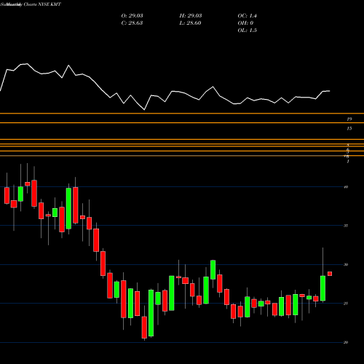Screen dimensions: 364x364
Task: Click the 30 price axis label
Action: 346,264
